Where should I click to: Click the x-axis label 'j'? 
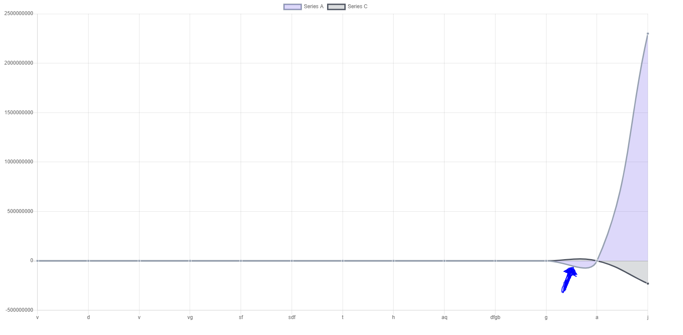(x=648, y=318)
